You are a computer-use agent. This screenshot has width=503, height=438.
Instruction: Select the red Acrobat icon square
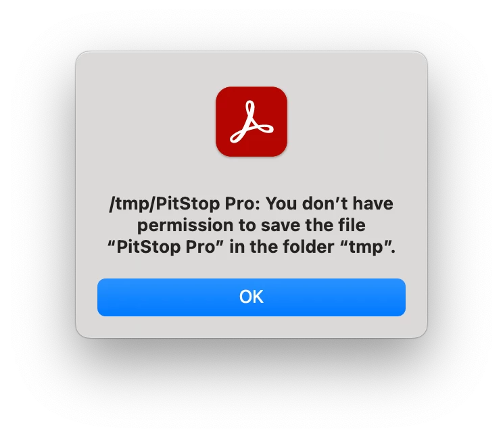coord(251,122)
